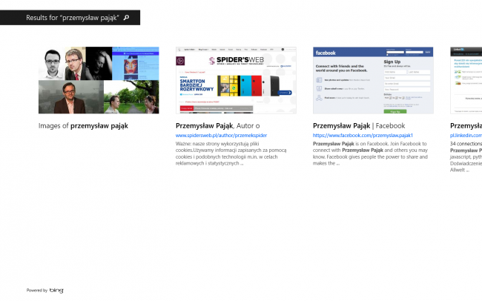Open the Przemysław Pająk, Autor o result title
Viewport: 482px width, 301px height.
(x=217, y=126)
